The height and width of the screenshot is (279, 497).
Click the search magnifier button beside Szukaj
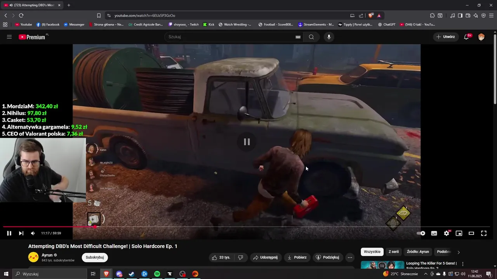click(311, 37)
